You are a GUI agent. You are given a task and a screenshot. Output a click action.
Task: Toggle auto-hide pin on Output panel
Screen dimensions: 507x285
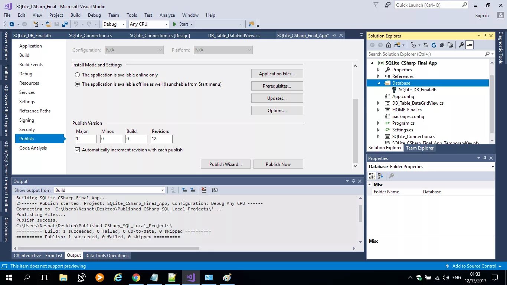(x=353, y=181)
